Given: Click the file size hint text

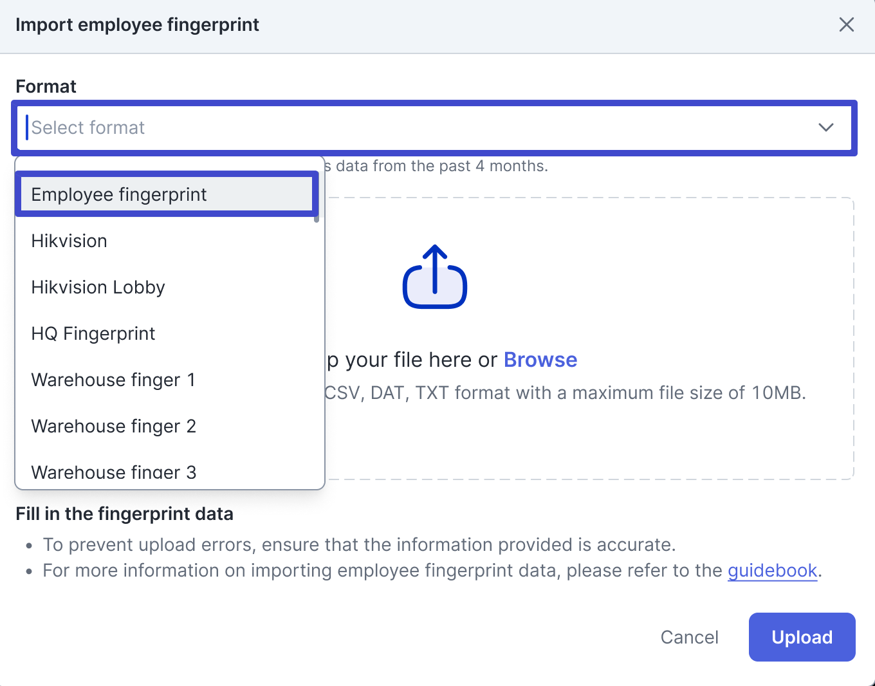Looking at the screenshot, I should 565,393.
